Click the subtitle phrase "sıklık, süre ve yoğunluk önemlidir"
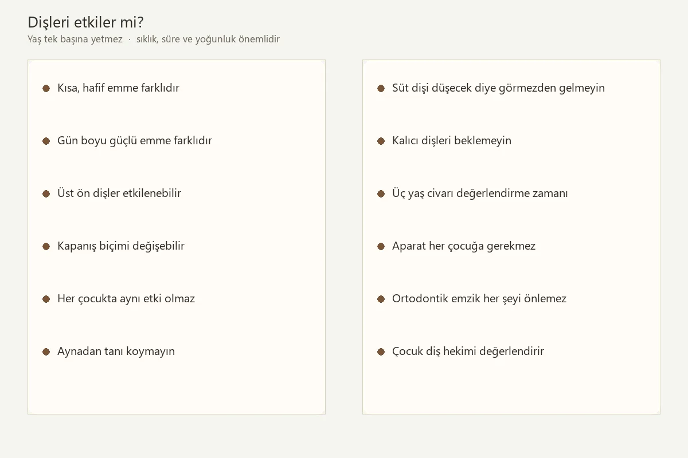This screenshot has height=458, width=688. point(208,40)
